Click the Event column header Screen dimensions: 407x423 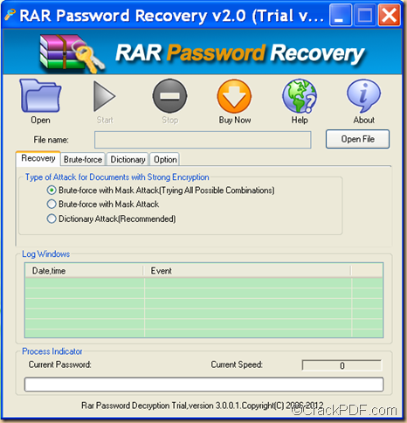point(247,271)
